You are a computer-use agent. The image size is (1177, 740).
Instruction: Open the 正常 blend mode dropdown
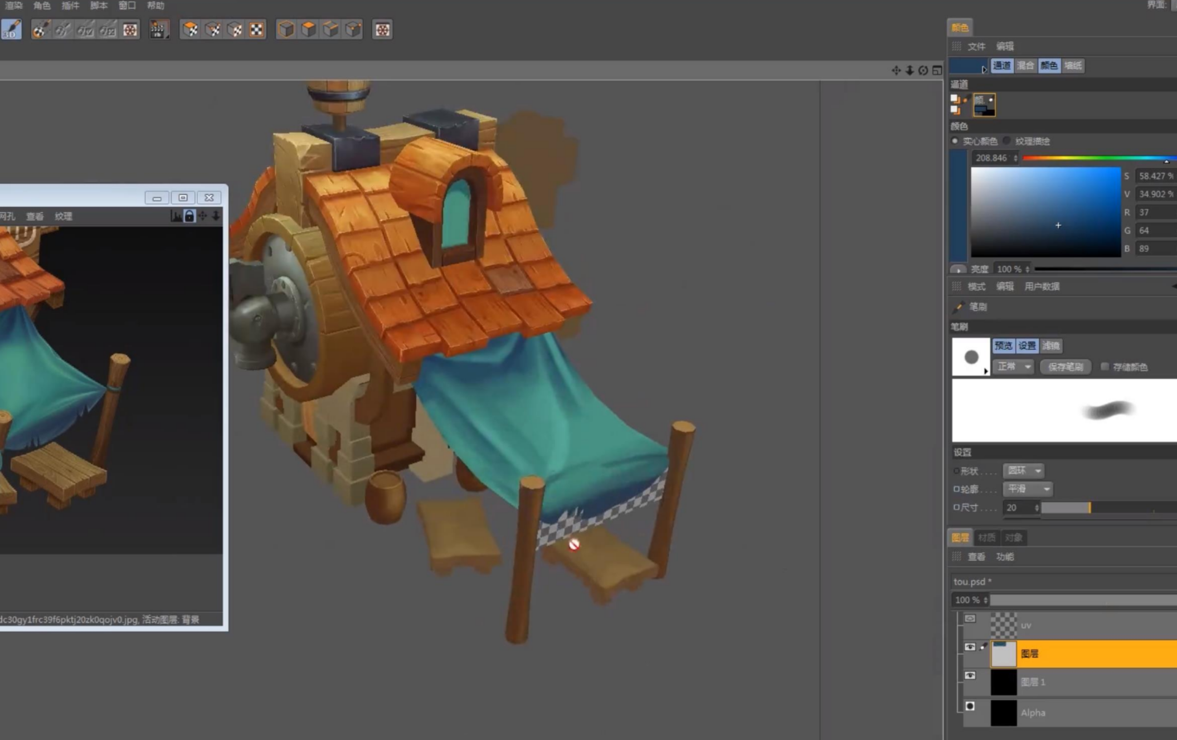point(1014,367)
